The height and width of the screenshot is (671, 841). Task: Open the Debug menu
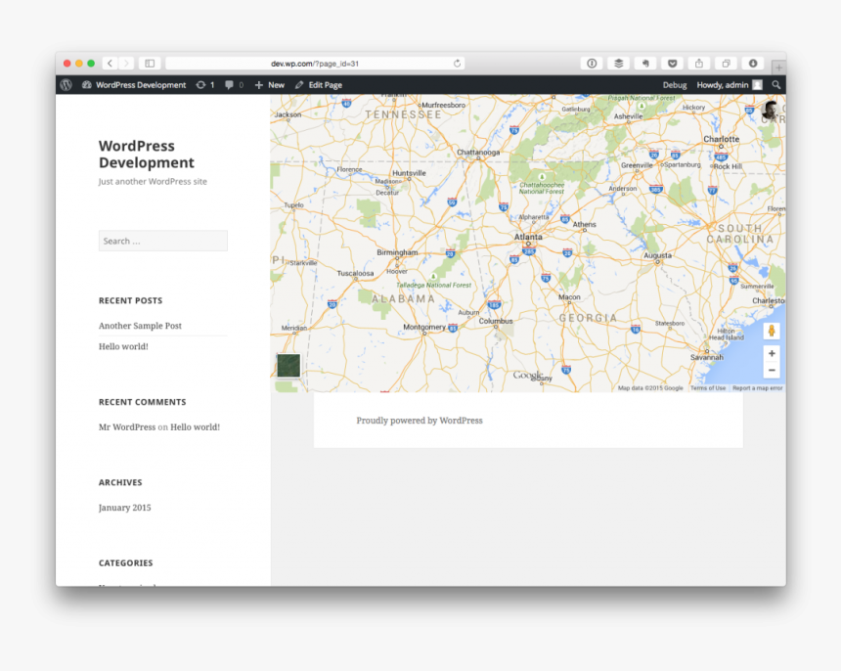674,85
